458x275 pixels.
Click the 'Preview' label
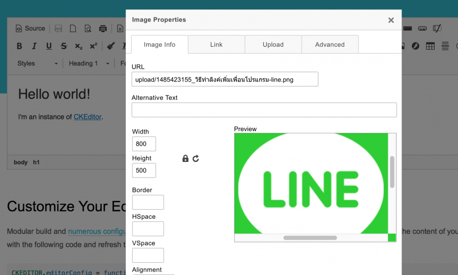click(x=245, y=129)
